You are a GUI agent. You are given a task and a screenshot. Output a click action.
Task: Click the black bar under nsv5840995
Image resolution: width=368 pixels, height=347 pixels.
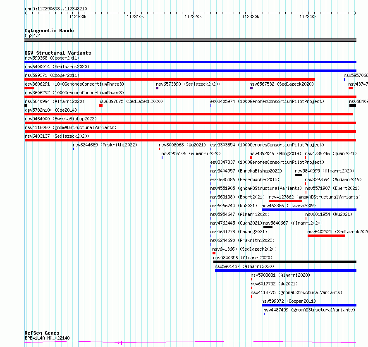coord(299,175)
